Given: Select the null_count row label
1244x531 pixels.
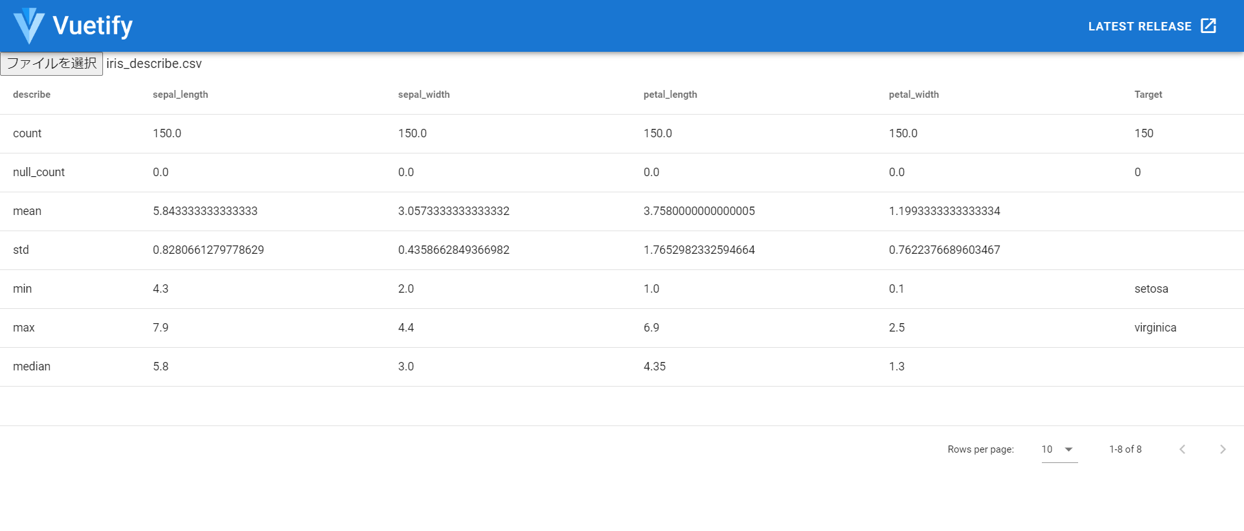Looking at the screenshot, I should click(39, 172).
